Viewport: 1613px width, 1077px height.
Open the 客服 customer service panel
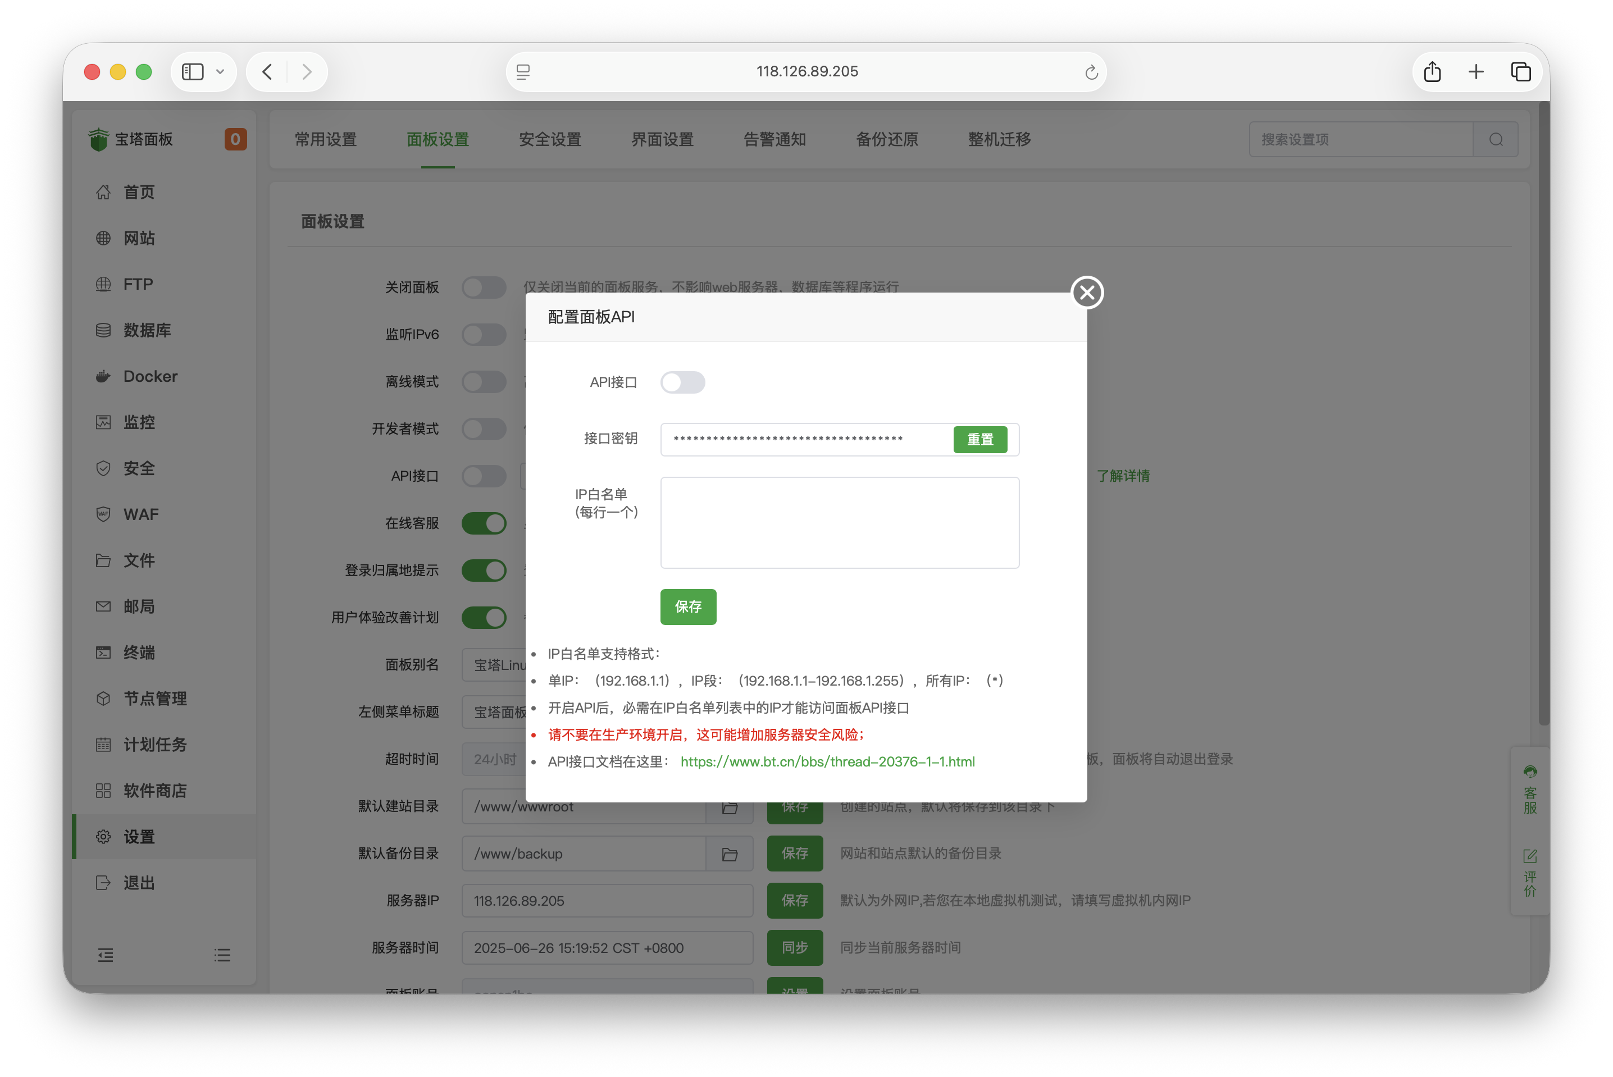coord(1530,790)
